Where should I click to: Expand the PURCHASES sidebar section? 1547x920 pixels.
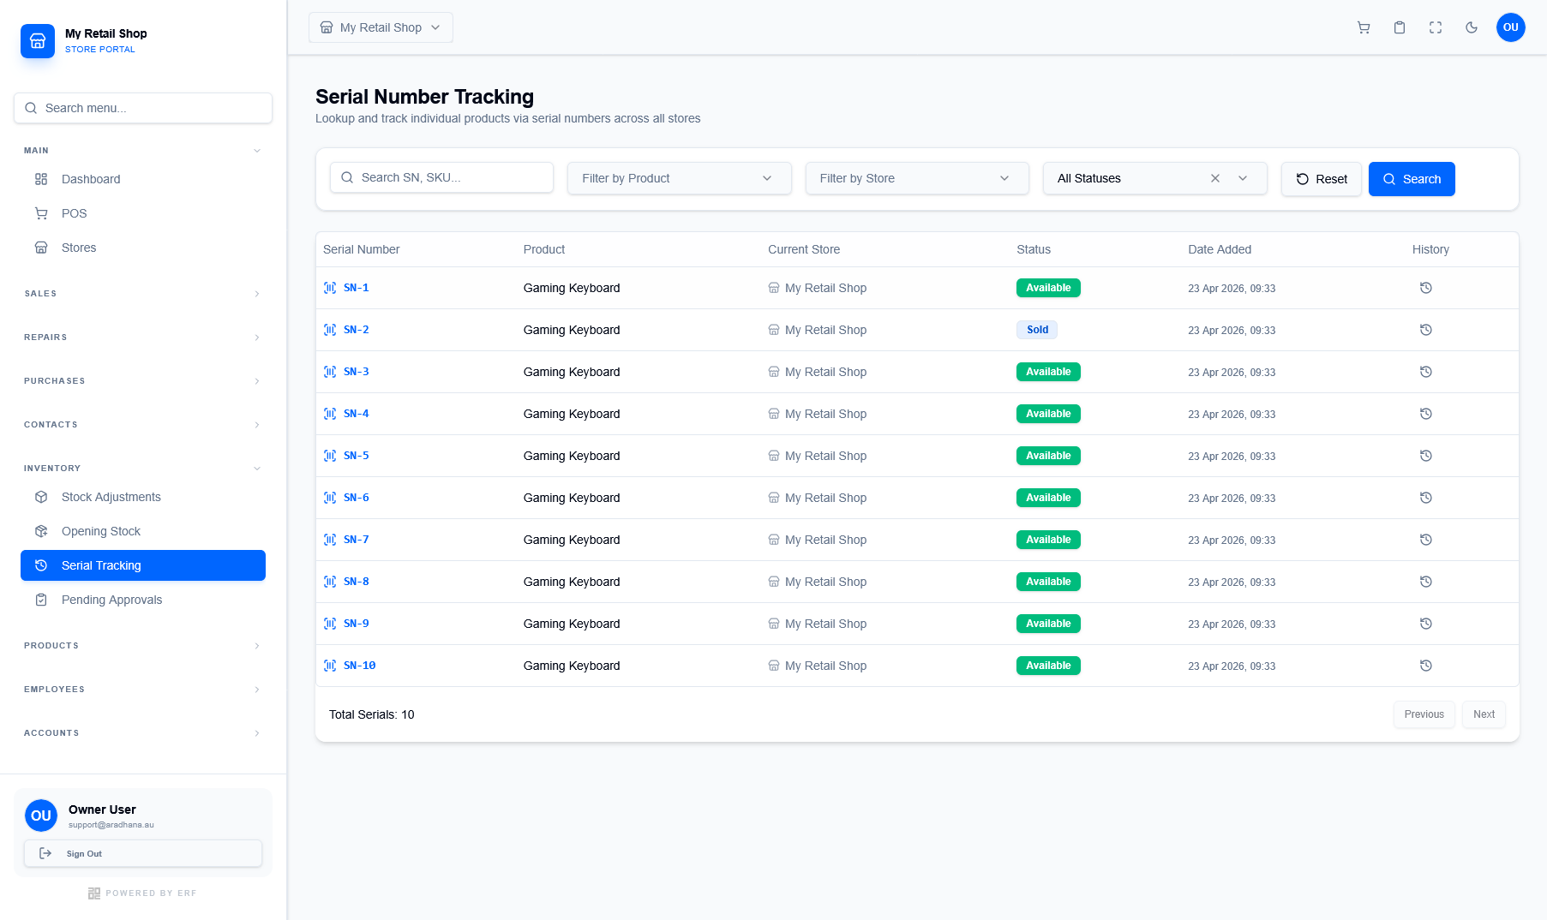pos(142,381)
